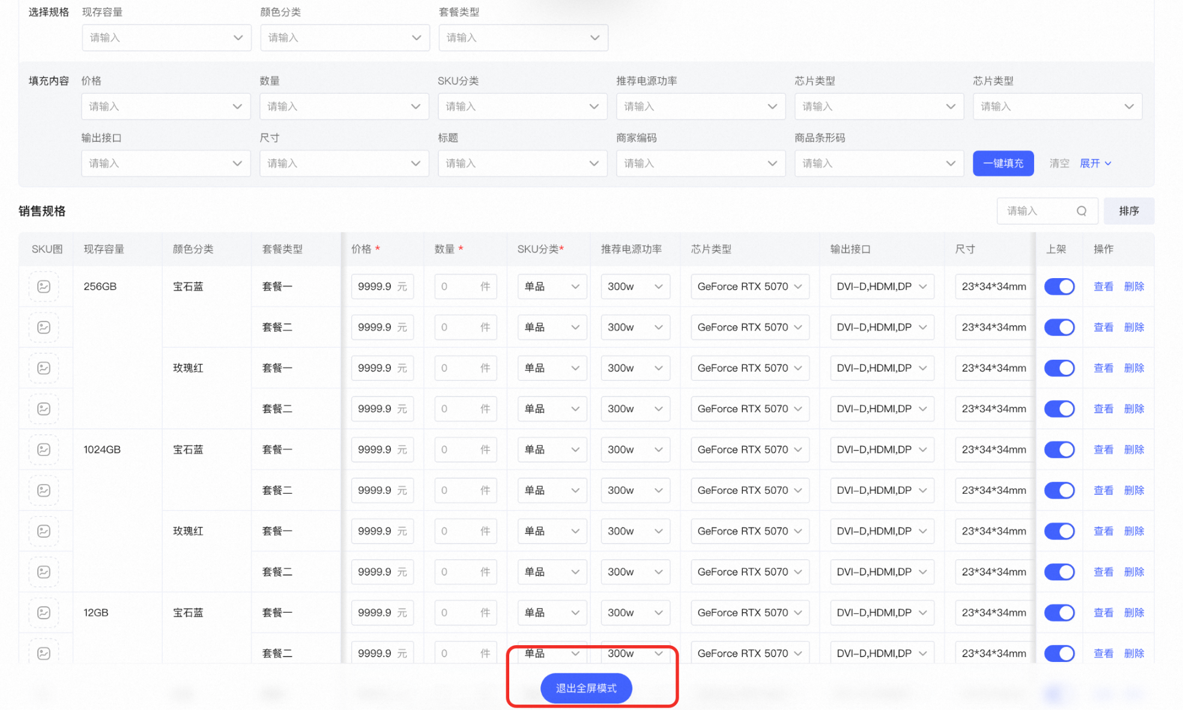Open SKU分类 单品 dropdown in 256GB 宝石蓝 套餐一 row
Viewport: 1183px width, 710px height.
click(552, 287)
